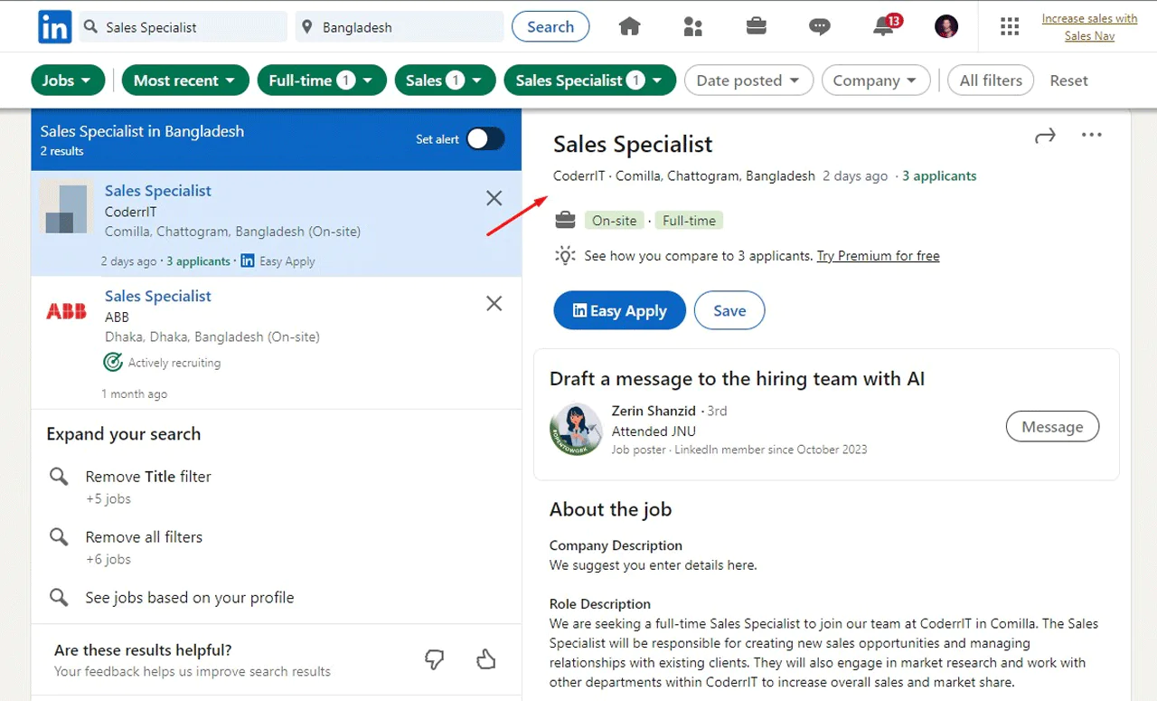Open the Jobs category dropdown menu
The width and height of the screenshot is (1157, 701).
pyautogui.click(x=67, y=80)
